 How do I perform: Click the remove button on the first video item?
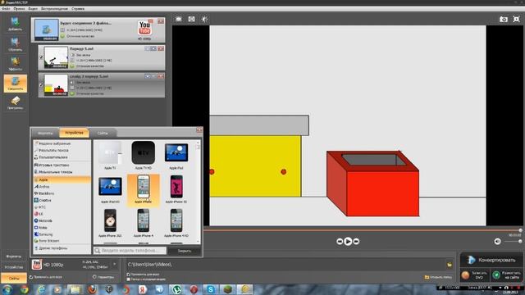coord(161,48)
